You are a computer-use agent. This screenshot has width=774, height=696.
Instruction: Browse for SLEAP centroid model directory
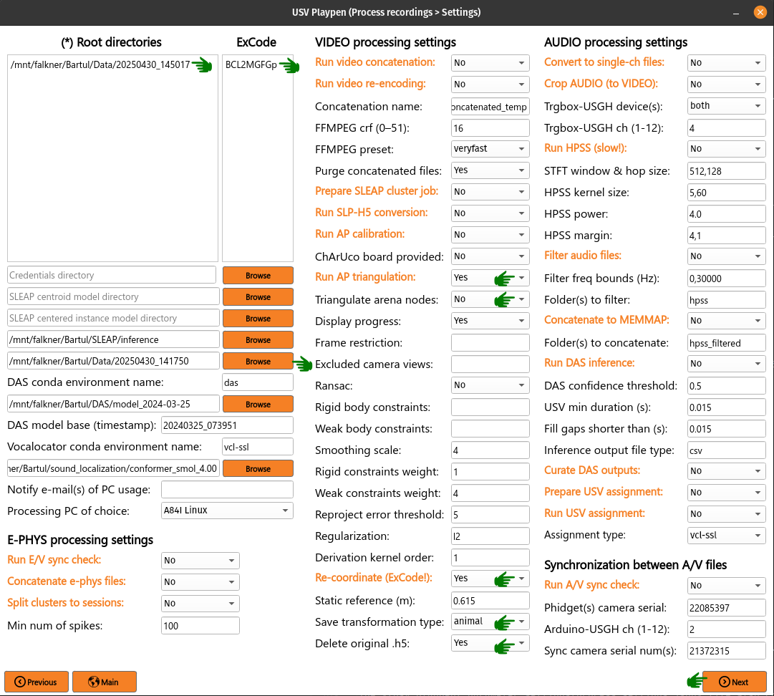[258, 296]
